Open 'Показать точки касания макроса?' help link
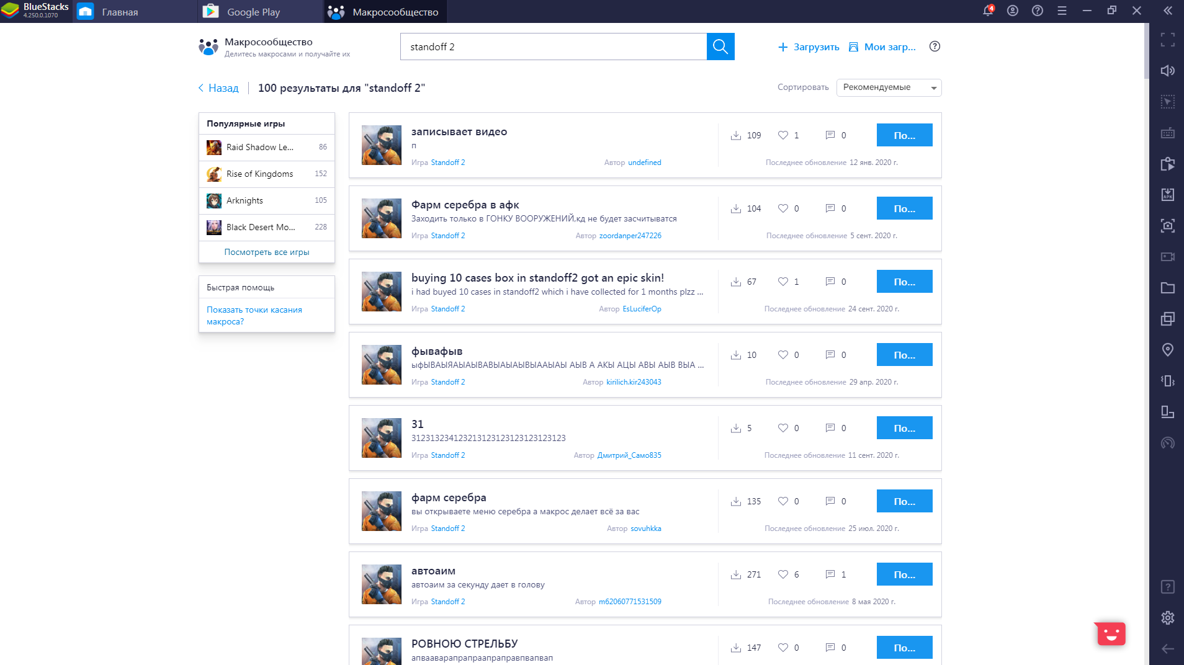The height and width of the screenshot is (665, 1184). (x=254, y=316)
